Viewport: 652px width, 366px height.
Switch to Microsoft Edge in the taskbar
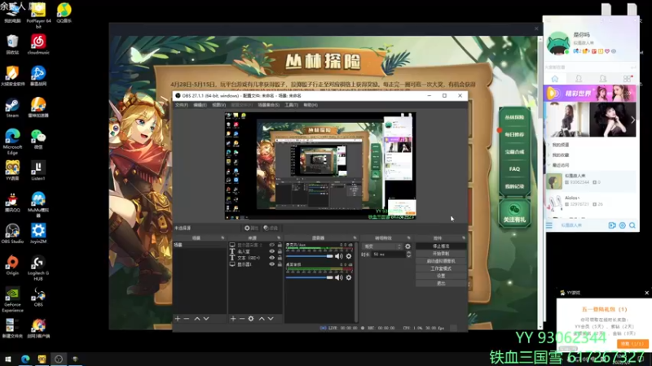tap(25, 359)
